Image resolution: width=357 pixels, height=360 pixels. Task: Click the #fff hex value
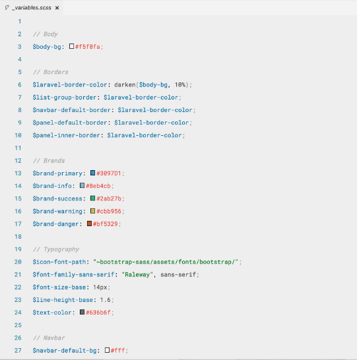[x=117, y=351]
